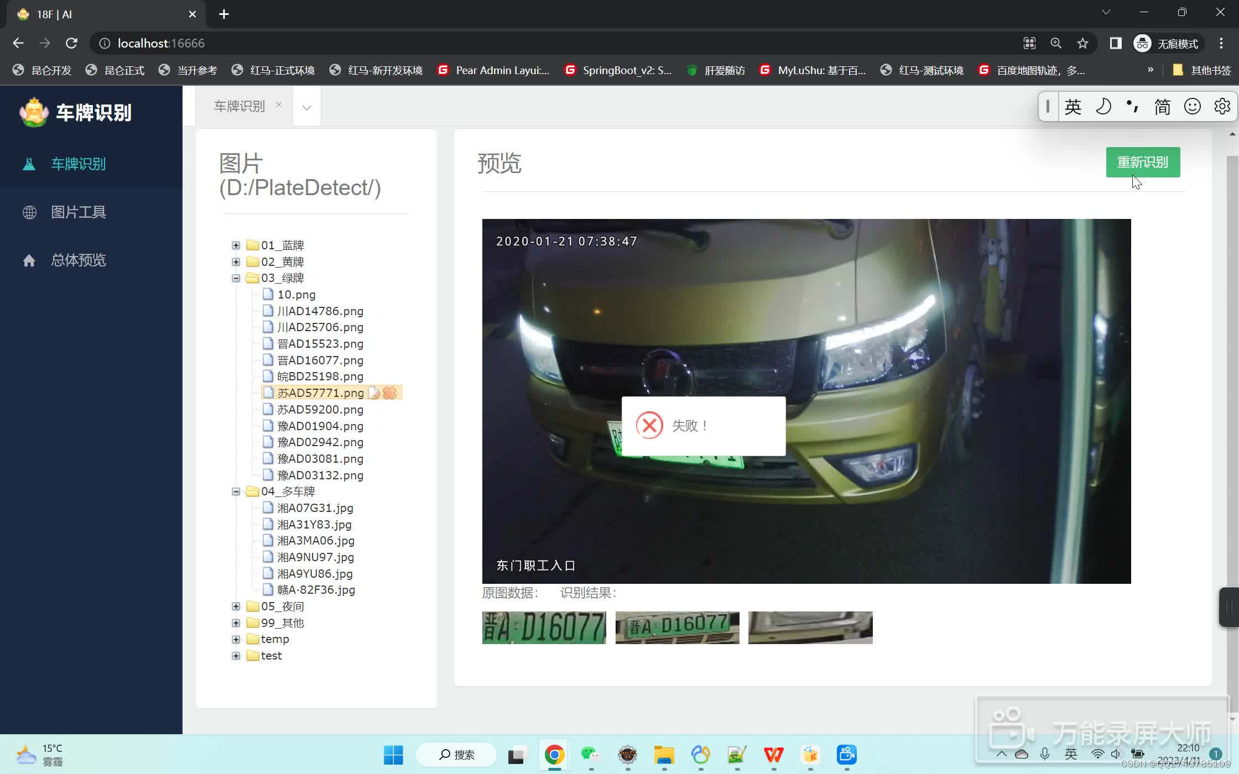This screenshot has height=774, width=1239.
Task: Click the IME emoji smiley icon
Action: coord(1192,106)
